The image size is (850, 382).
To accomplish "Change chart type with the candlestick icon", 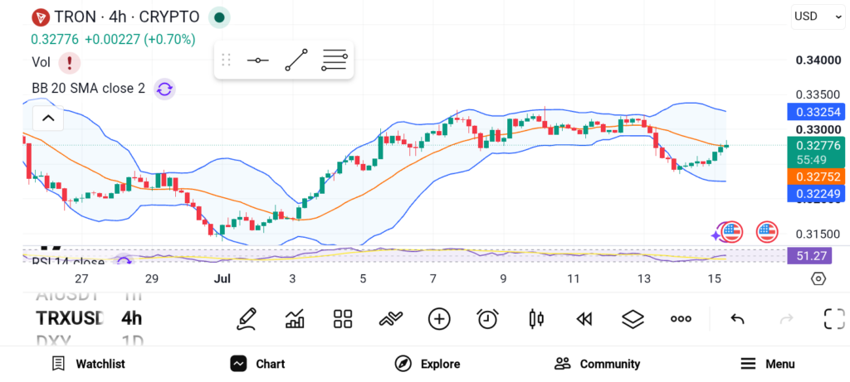I will click(535, 319).
